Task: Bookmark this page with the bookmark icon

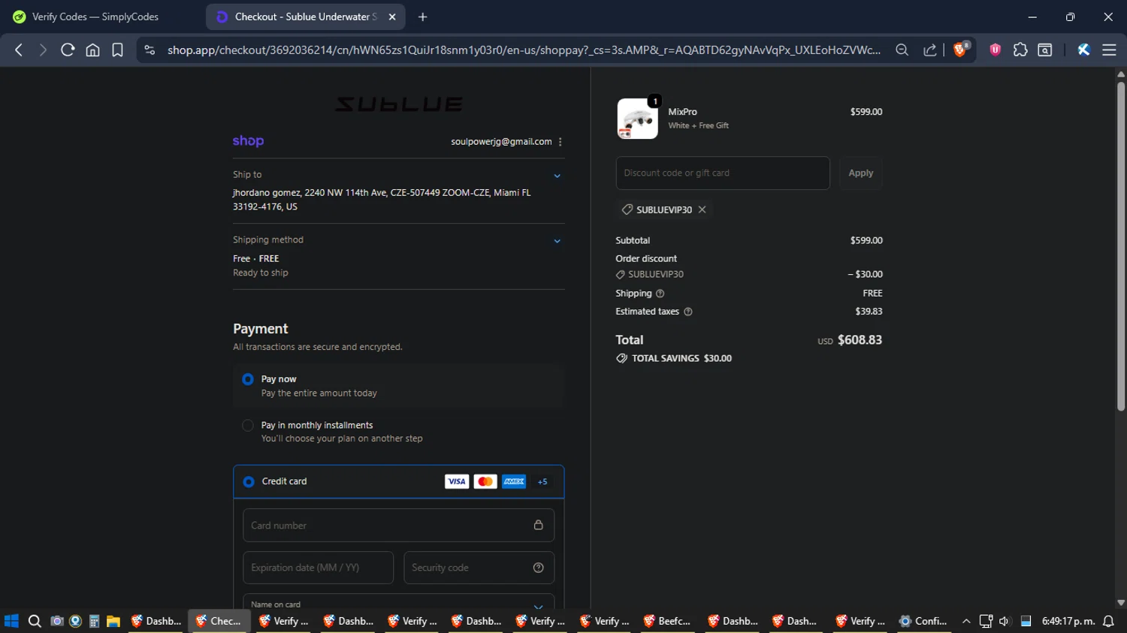Action: (117, 50)
